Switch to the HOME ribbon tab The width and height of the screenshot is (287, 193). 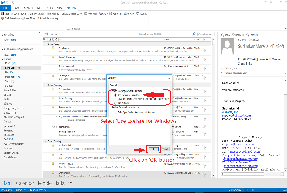click(17, 8)
